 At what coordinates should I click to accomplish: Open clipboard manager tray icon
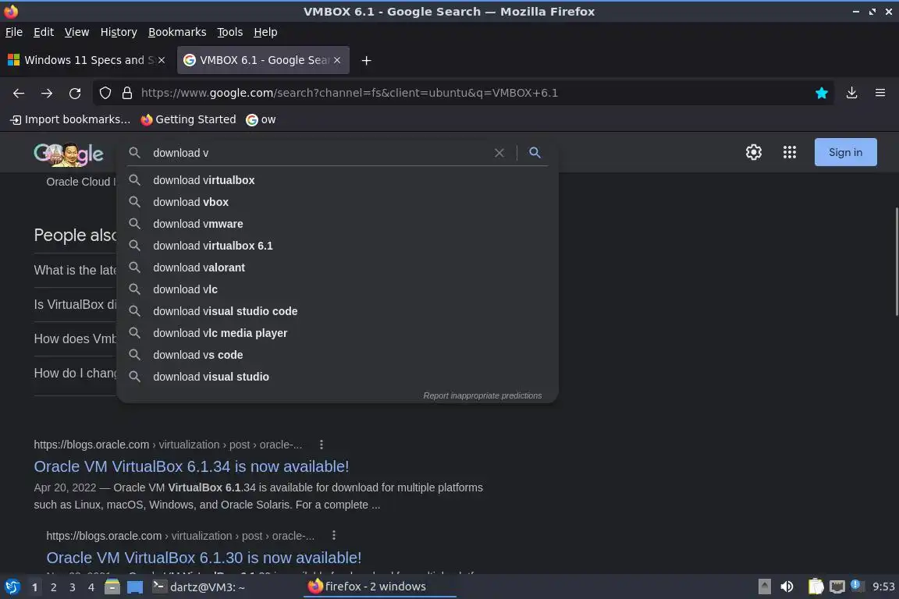815,587
